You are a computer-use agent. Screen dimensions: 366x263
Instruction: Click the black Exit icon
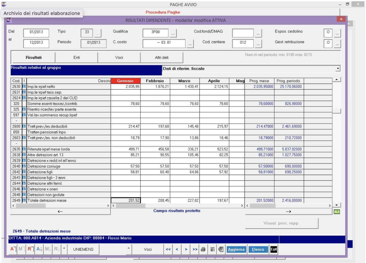[273, 249]
